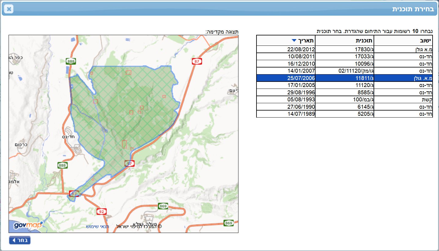Select the plan row ג/17830
The height and width of the screenshot is (251, 439).
point(344,49)
